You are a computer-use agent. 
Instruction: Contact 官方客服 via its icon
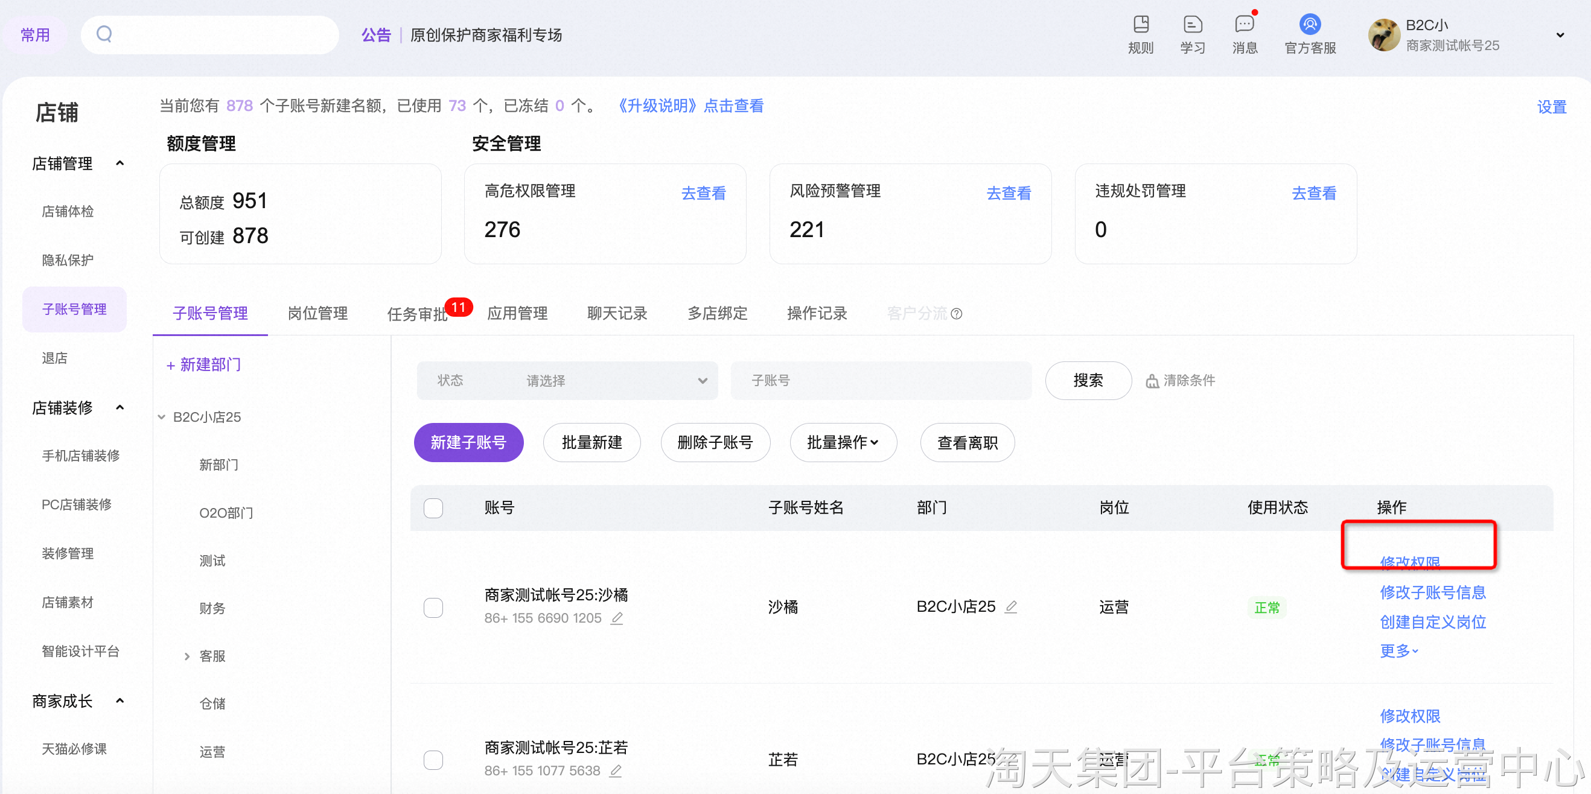[1309, 24]
